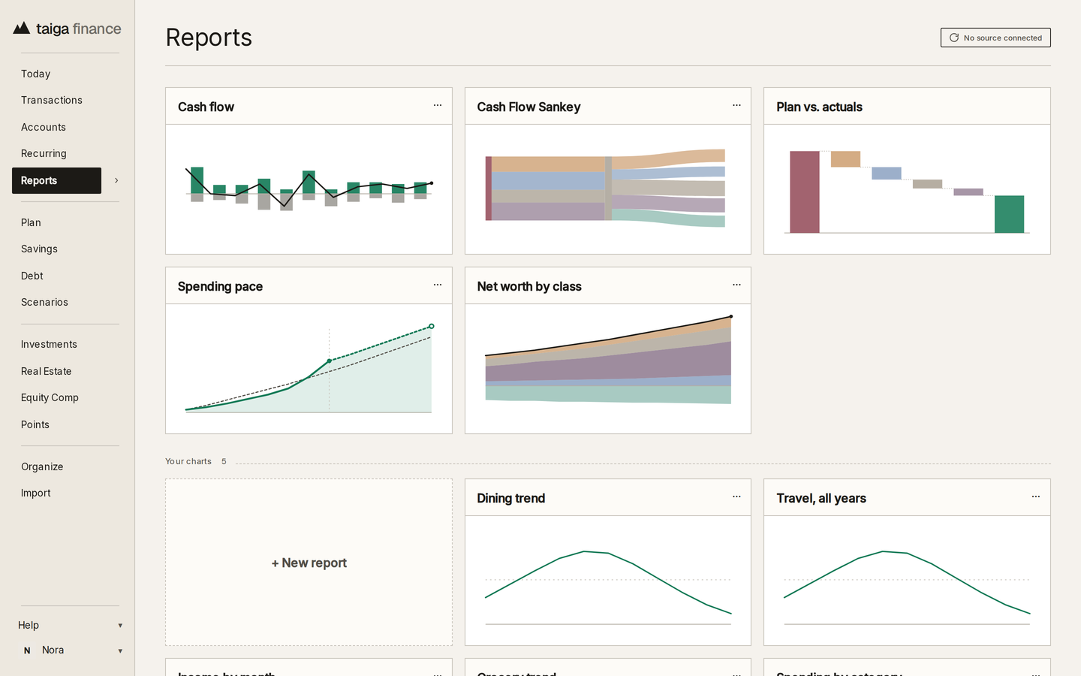
Task: Click the No source connected button
Action: click(995, 38)
